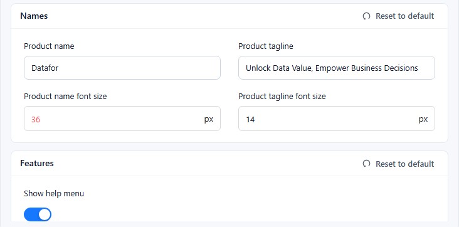Click the red 36 value text
Image resolution: width=459 pixels, height=227 pixels.
coord(36,120)
